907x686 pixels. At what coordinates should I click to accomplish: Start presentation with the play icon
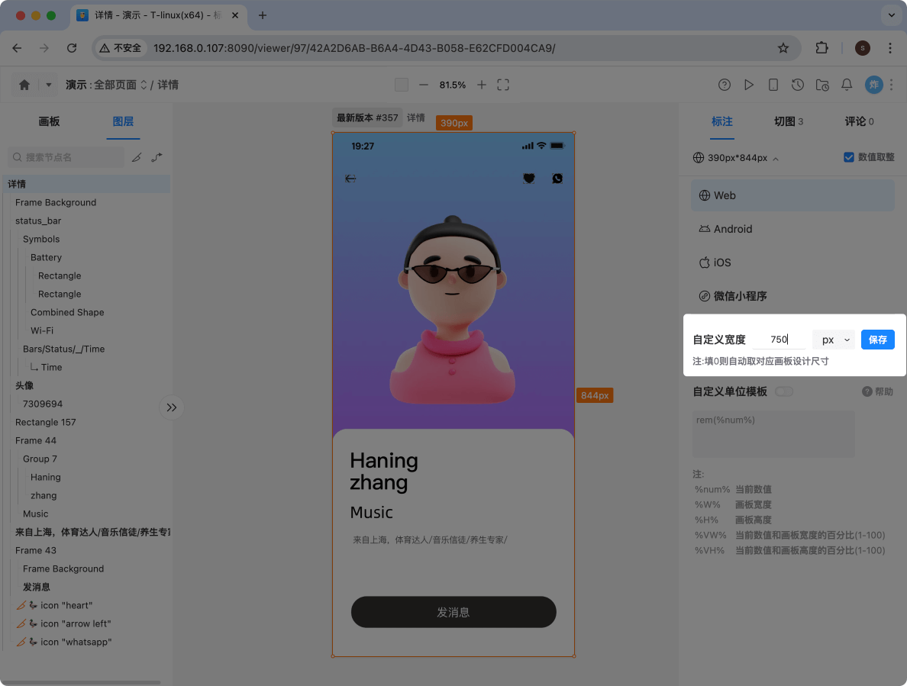pos(749,85)
